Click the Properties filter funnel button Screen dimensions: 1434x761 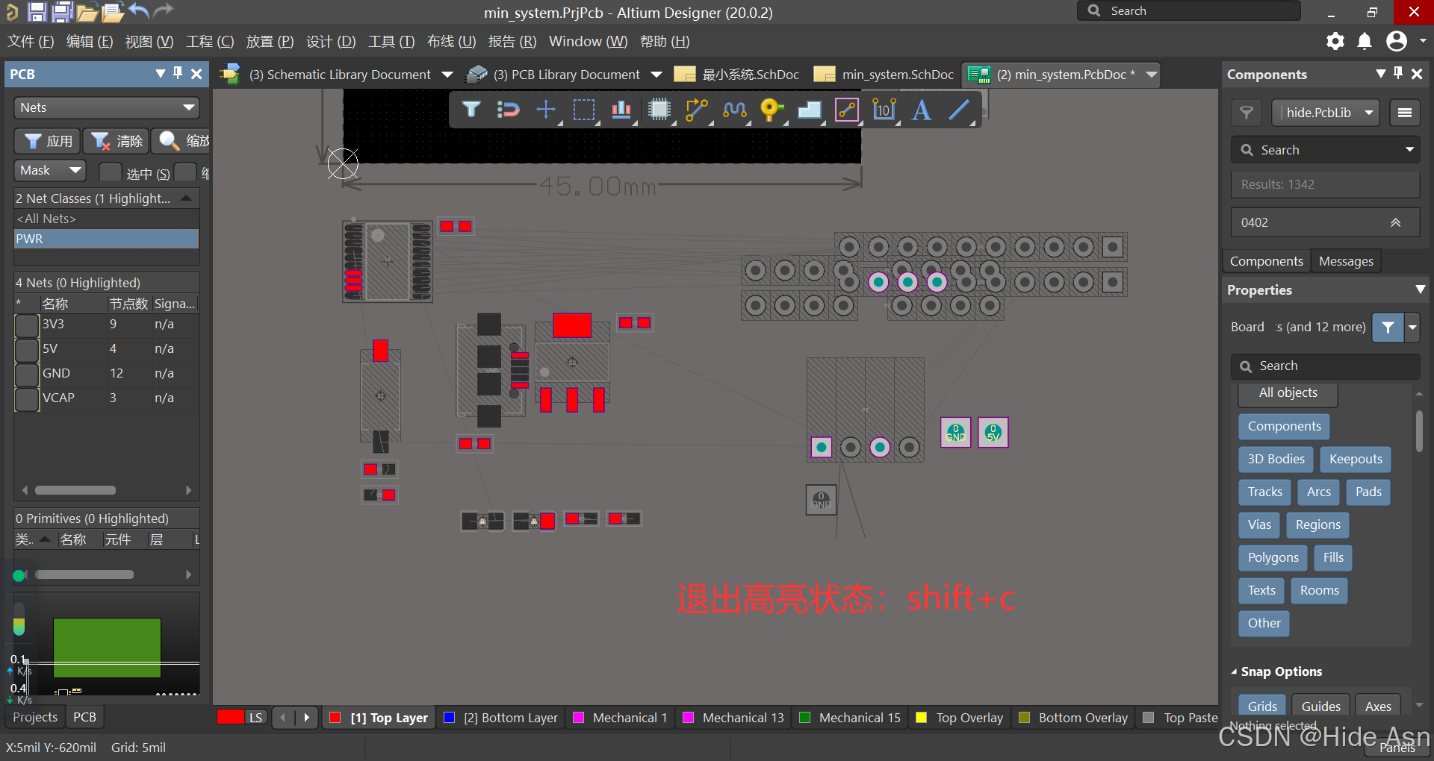(x=1388, y=328)
